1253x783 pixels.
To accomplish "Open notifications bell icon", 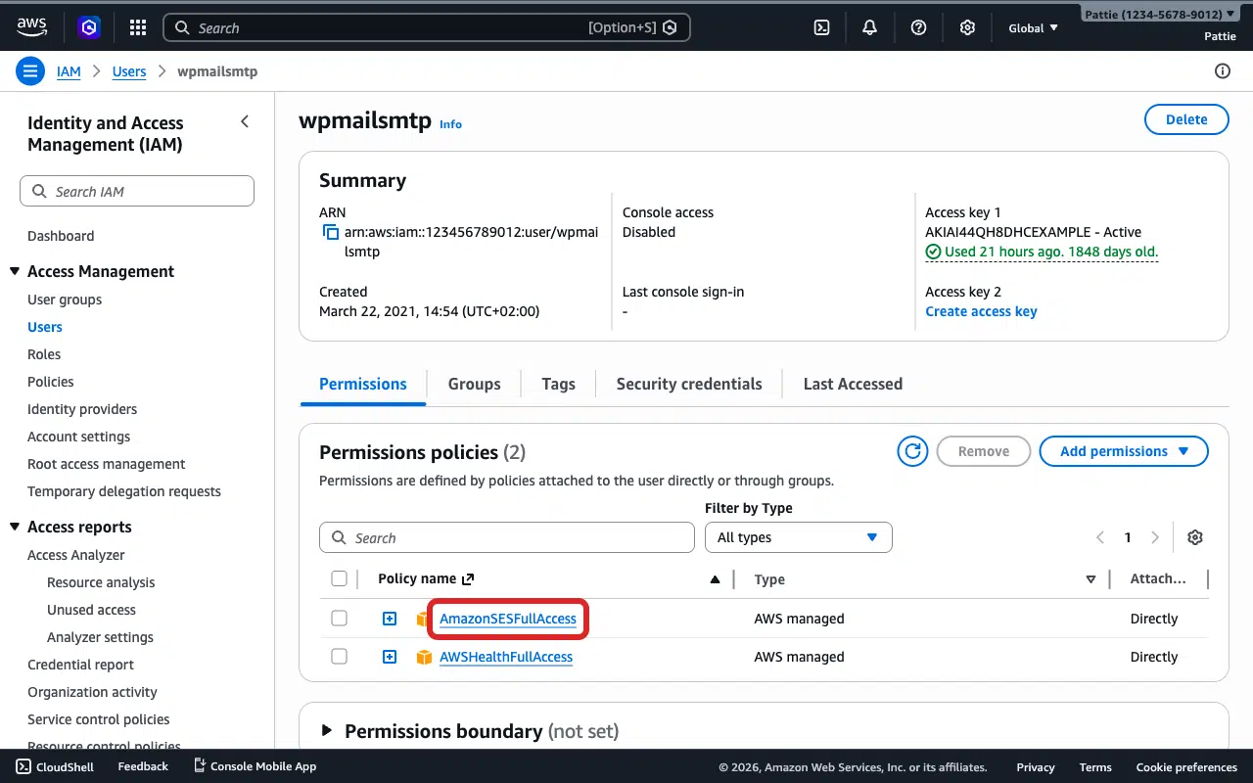I will click(869, 27).
